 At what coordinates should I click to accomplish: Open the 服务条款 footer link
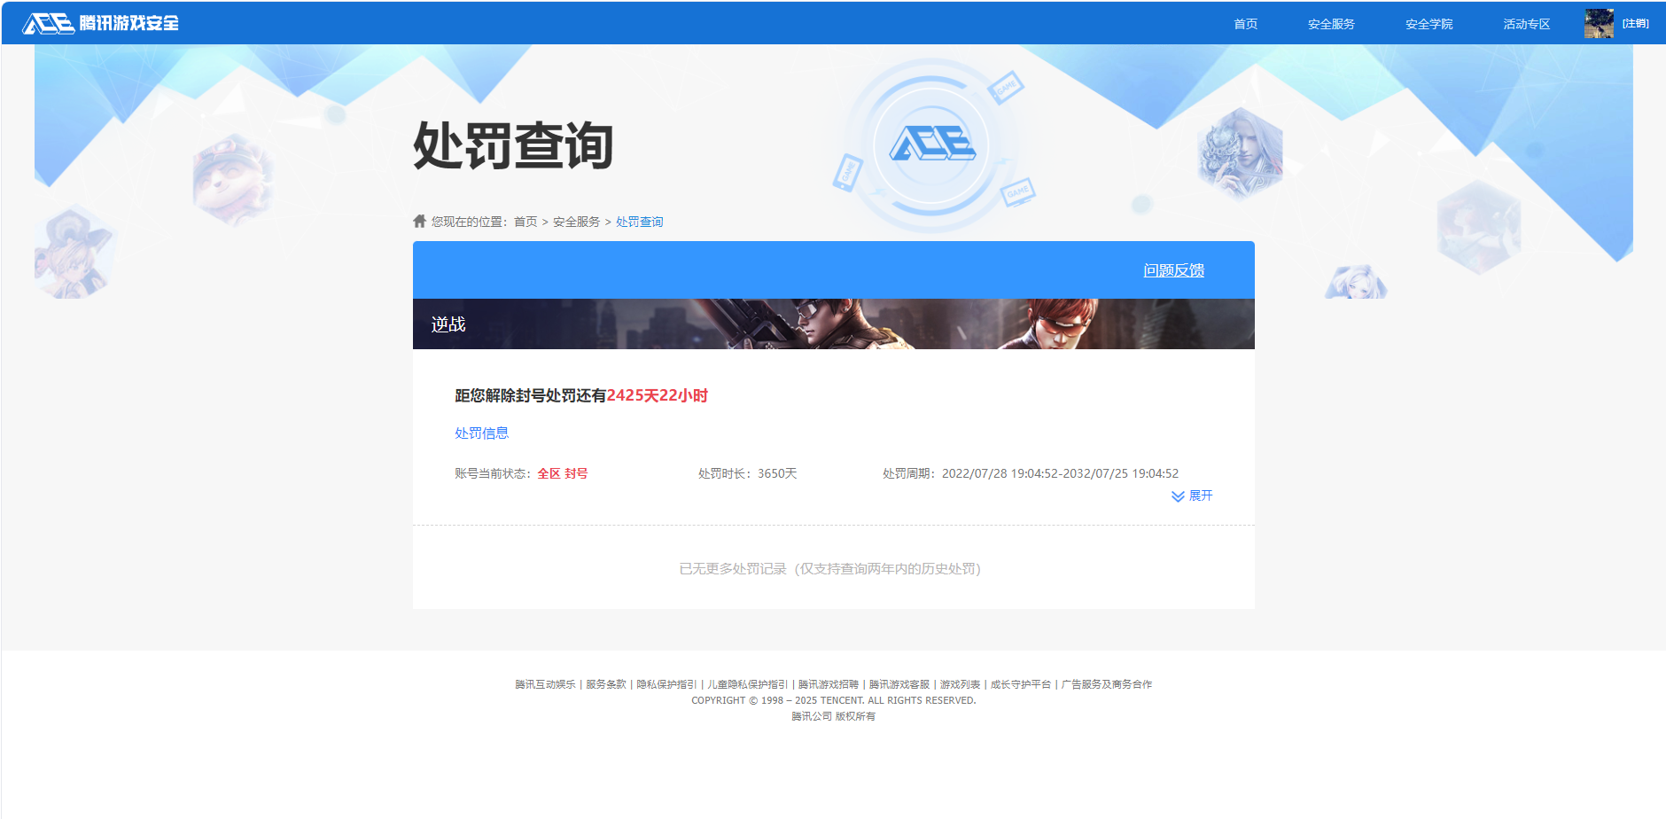click(605, 683)
